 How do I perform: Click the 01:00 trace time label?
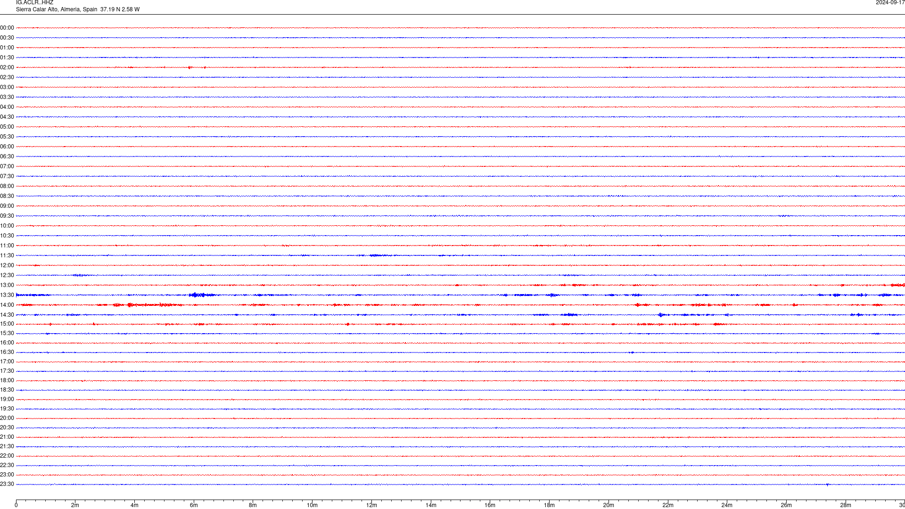pyautogui.click(x=7, y=48)
